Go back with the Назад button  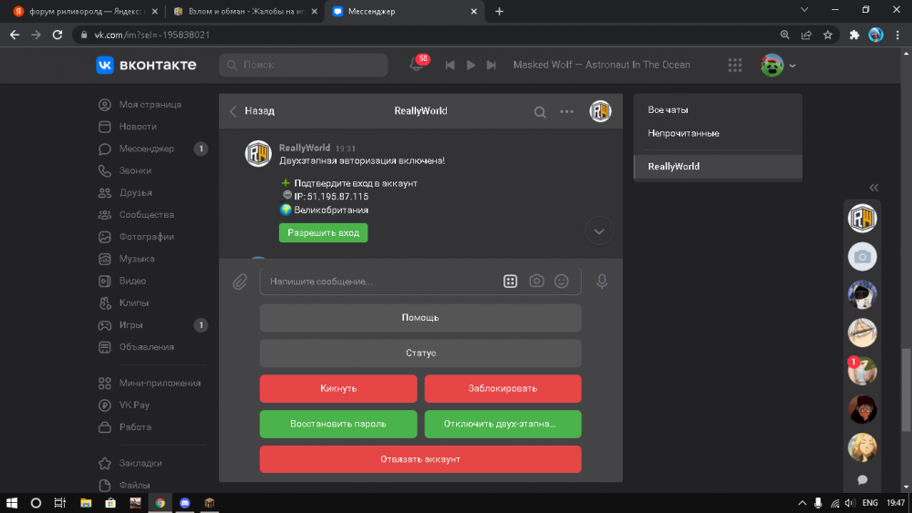pos(252,111)
